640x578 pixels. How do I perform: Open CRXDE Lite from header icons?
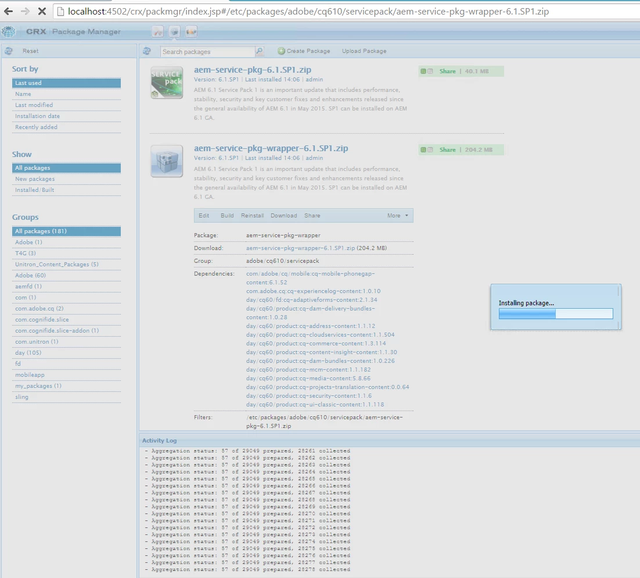(157, 31)
